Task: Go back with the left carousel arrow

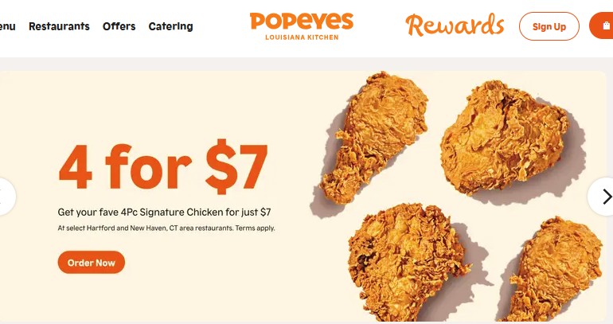Action: [x=6, y=197]
